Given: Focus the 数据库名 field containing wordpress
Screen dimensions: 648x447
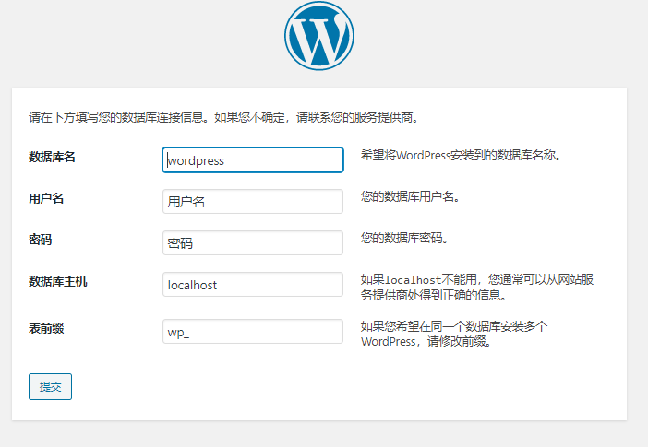Looking at the screenshot, I should click(x=253, y=159).
